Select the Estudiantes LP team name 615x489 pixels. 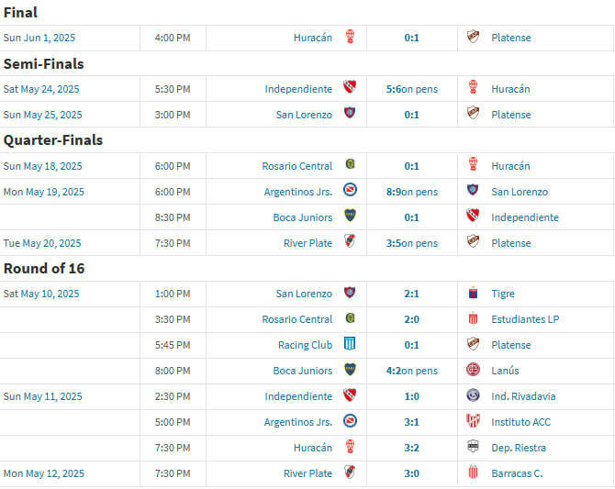(x=525, y=319)
